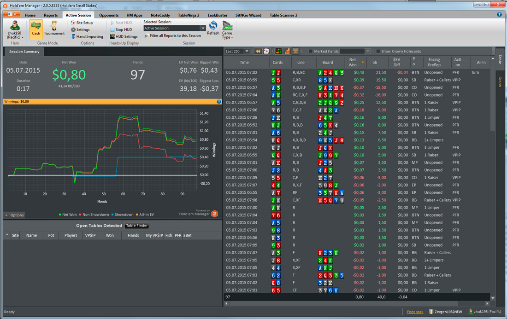The width and height of the screenshot is (507, 319).
Task: Click the Stop HUD button
Action: point(121,30)
